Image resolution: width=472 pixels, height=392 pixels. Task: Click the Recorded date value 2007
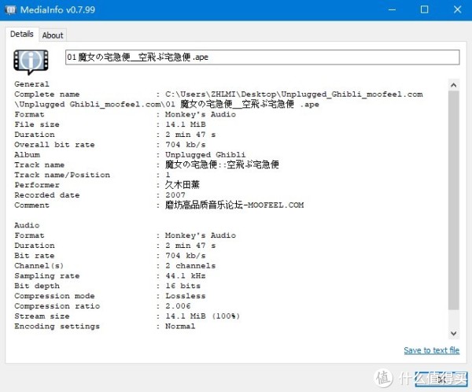[175, 195]
